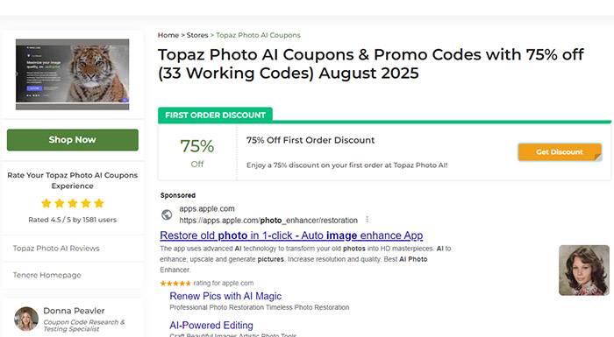Click the woman's portrait ad thumbnail
This screenshot has height=337, width=614.
[x=584, y=270]
